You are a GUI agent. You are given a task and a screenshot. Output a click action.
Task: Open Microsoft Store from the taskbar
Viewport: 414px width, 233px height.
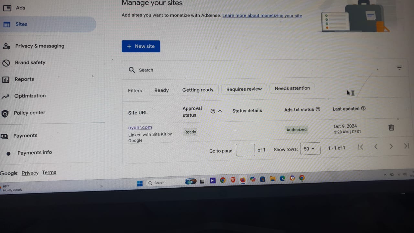tap(263, 179)
